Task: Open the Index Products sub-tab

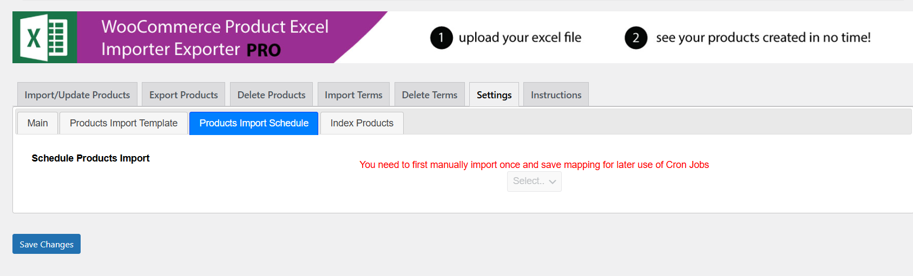Action: pyautogui.click(x=362, y=123)
